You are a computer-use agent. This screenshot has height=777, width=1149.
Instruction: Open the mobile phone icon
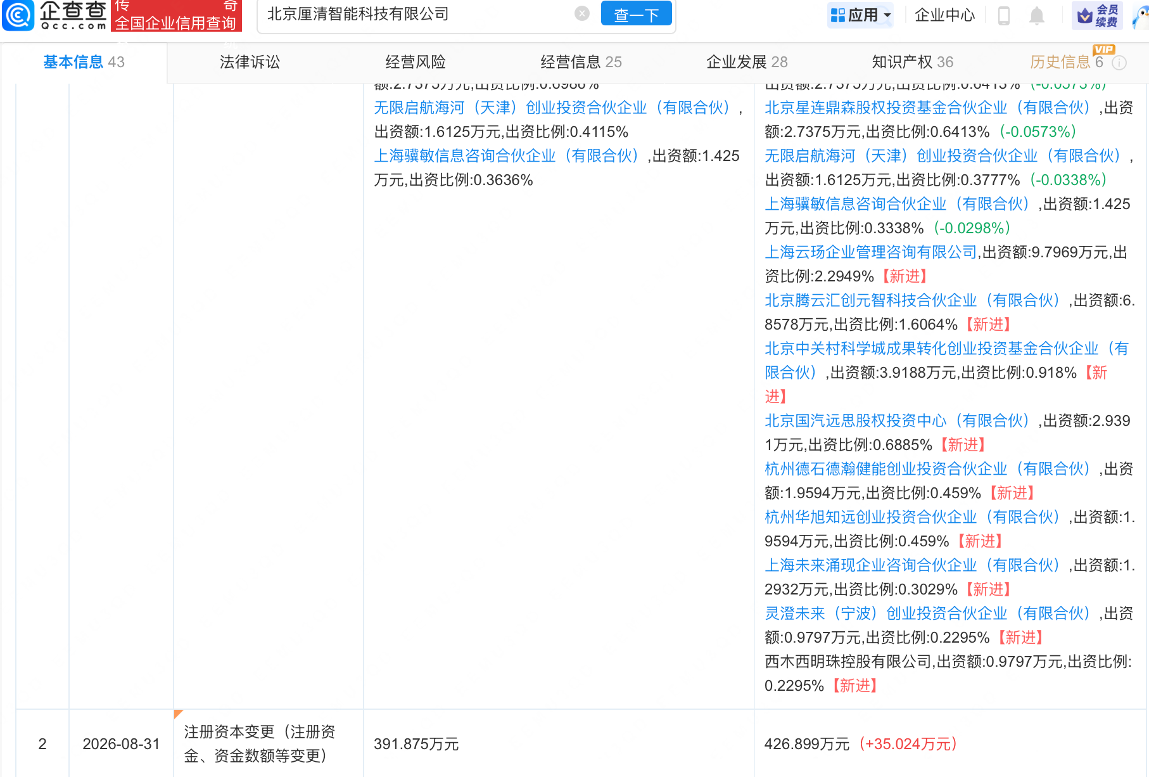(x=1004, y=15)
